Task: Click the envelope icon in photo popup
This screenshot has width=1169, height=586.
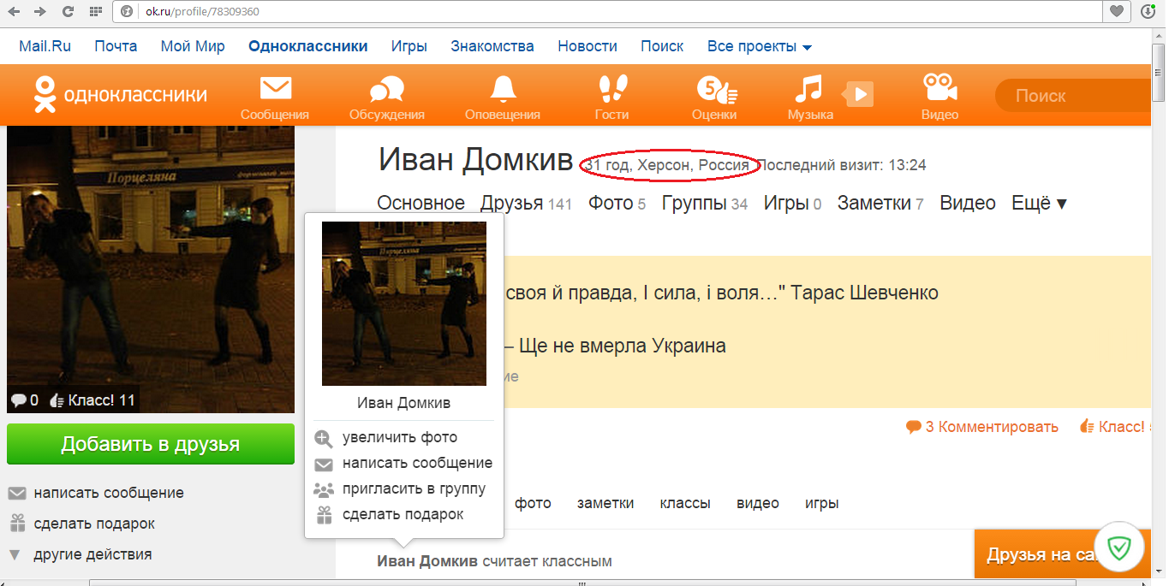Action: tap(324, 465)
